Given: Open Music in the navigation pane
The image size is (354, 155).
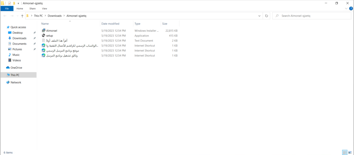Looking at the screenshot, I should 16,55.
